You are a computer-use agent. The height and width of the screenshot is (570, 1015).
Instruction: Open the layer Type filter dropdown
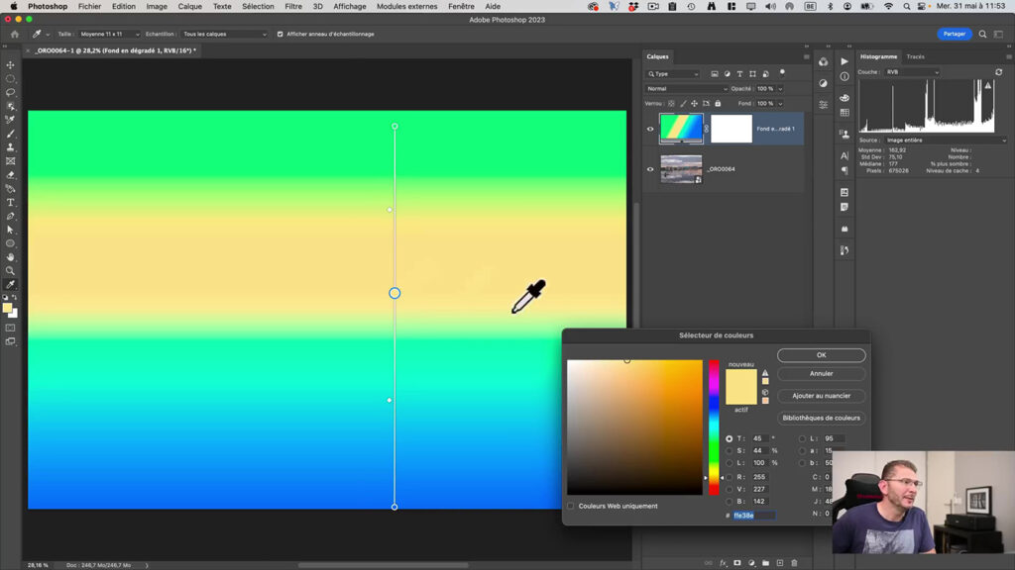pos(673,73)
